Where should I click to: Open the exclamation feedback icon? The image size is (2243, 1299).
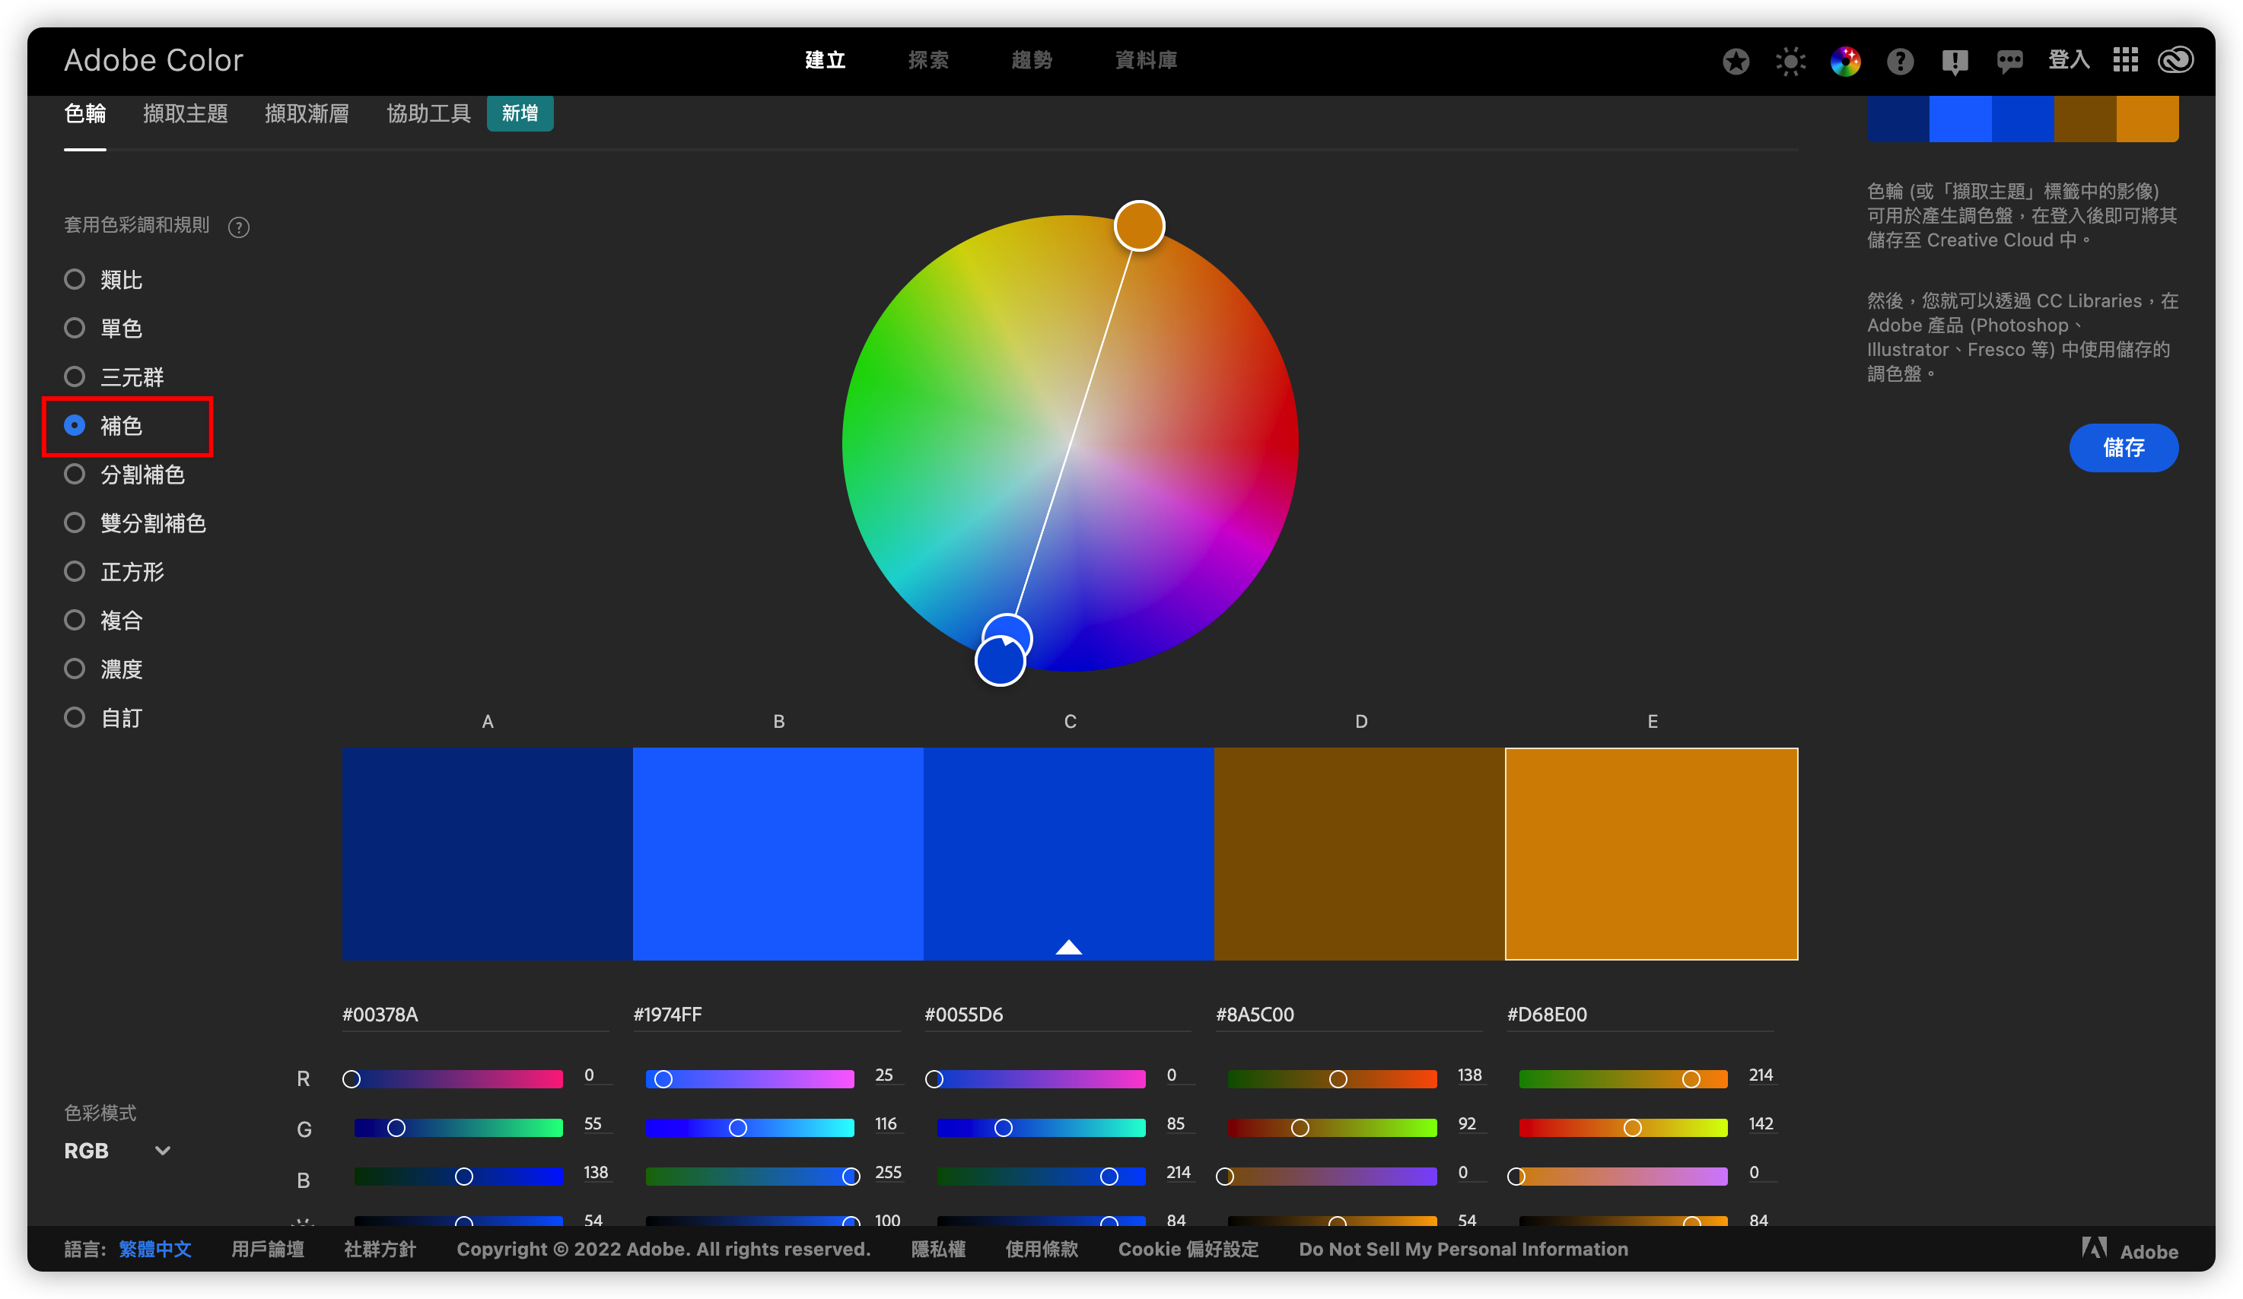[x=1955, y=62]
